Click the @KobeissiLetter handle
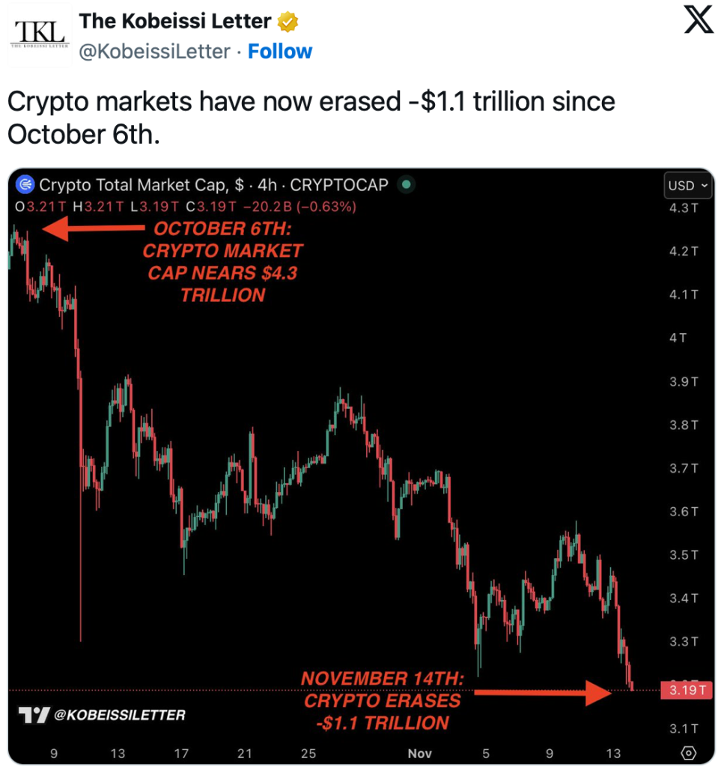 click(x=153, y=51)
